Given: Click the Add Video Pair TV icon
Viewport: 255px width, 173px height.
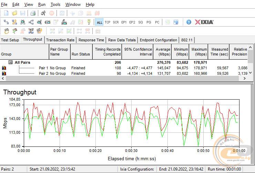Looking at the screenshot, I should [23, 22].
